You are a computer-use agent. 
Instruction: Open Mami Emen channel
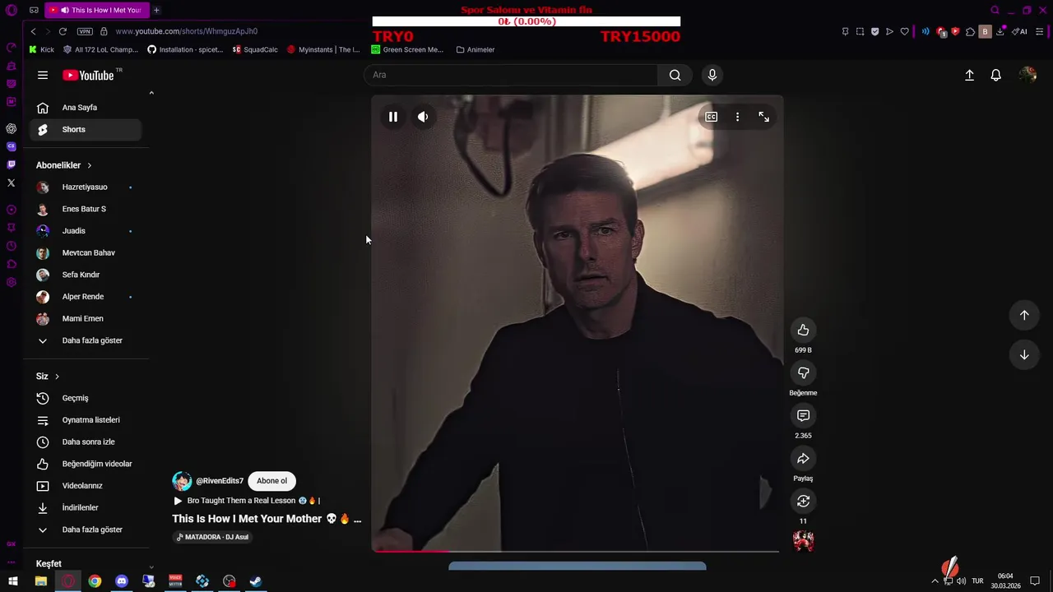86,319
